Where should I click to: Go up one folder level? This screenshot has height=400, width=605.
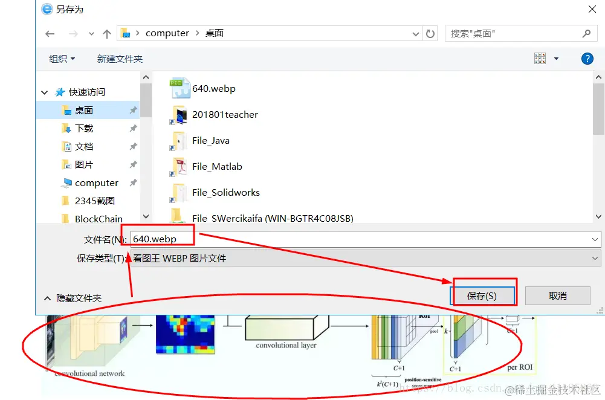(x=107, y=34)
